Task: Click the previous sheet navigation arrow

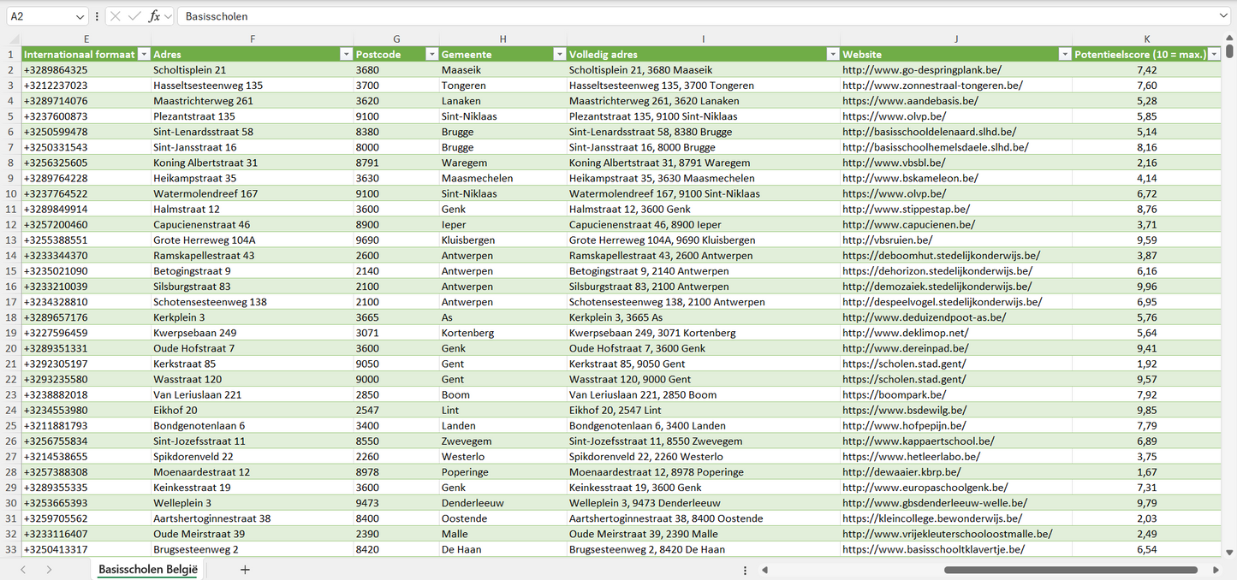Action: (23, 570)
